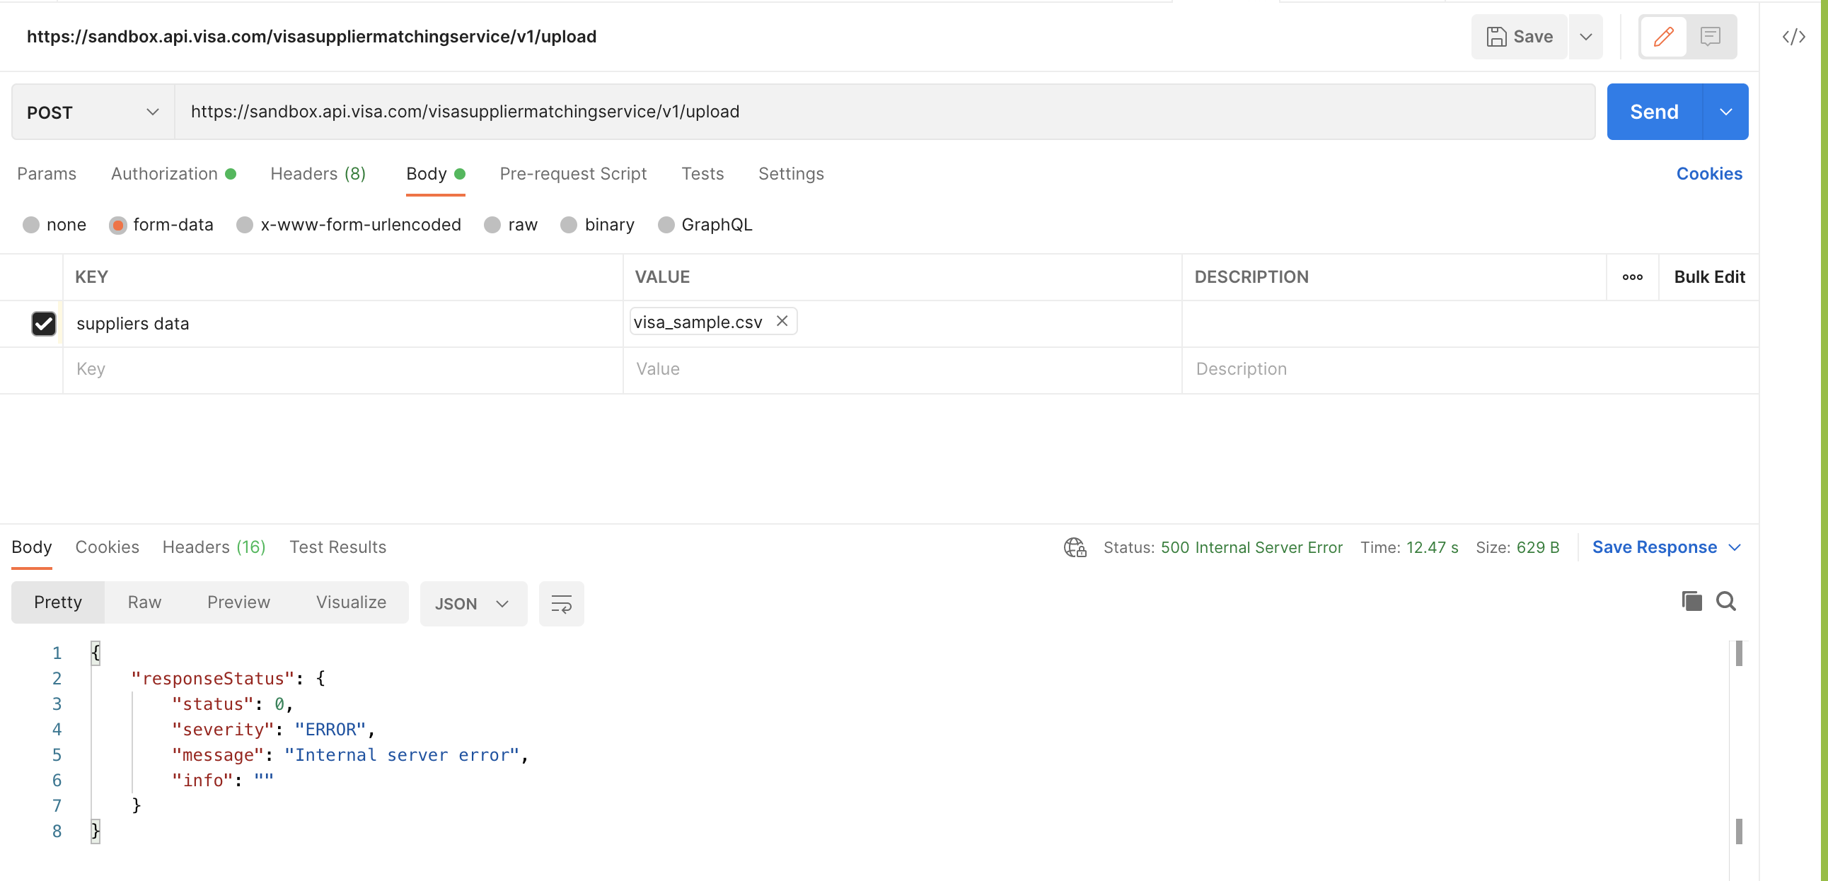The height and width of the screenshot is (881, 1828).
Task: Select the Visualize view tab
Action: (351, 603)
